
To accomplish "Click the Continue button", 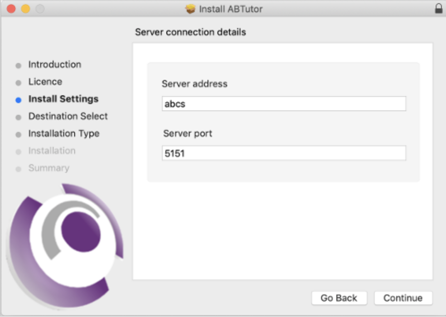I will coord(403,298).
